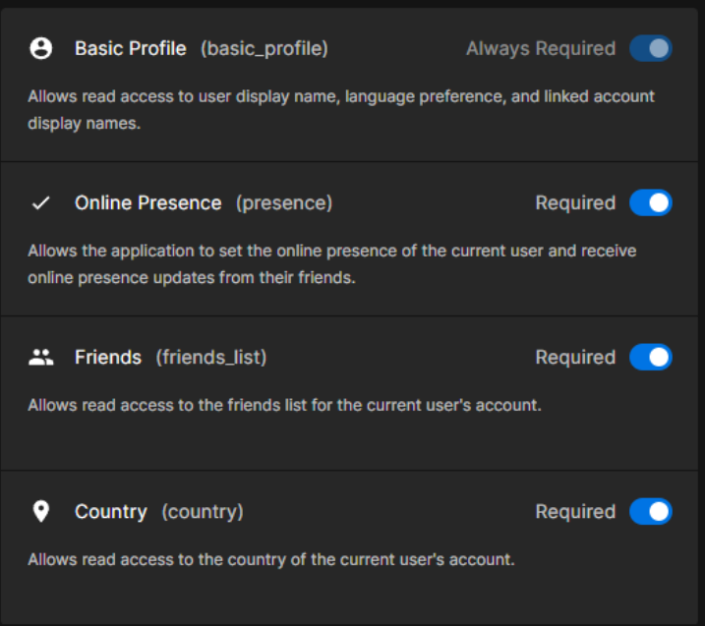
Task: Click the Always Required label
Action: click(541, 48)
